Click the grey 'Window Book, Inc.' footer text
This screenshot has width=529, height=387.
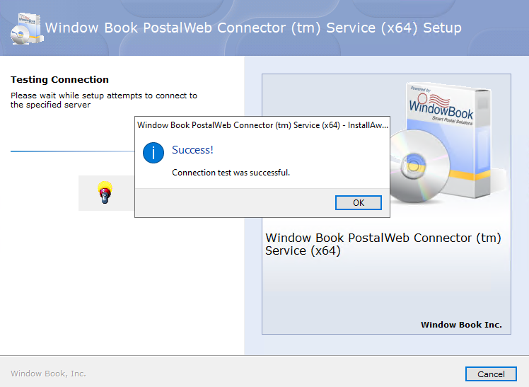click(48, 374)
